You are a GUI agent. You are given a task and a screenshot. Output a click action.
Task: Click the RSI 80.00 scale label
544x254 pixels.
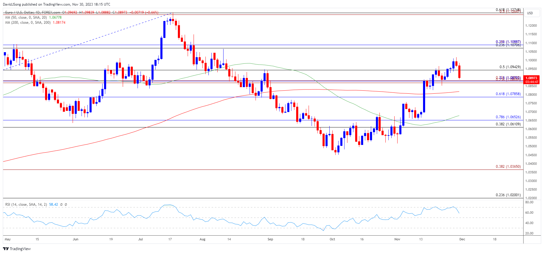529,202
